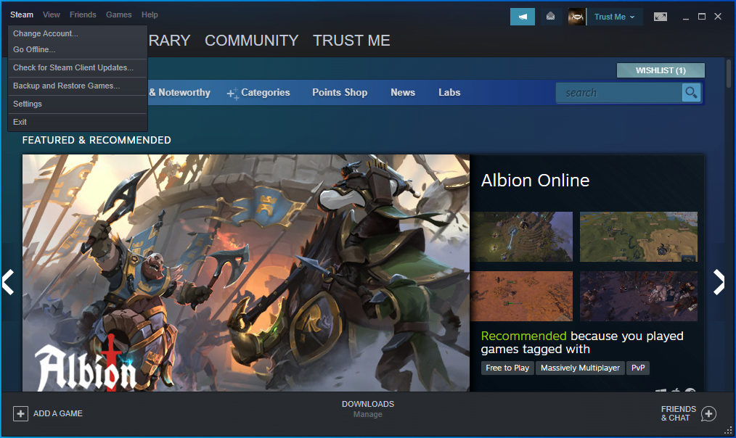This screenshot has height=438, width=736.
Task: Open DOWNLOADS Manage at the bottom
Action: 368,409
